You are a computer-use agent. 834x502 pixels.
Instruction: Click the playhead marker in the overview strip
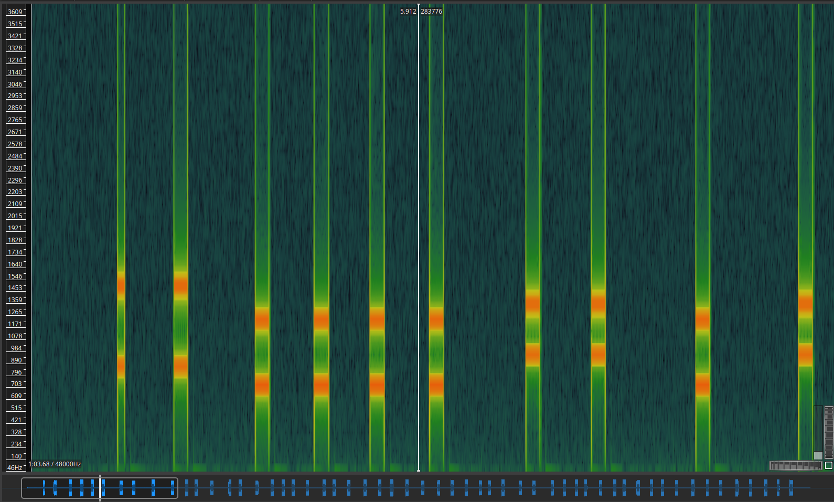click(x=100, y=488)
